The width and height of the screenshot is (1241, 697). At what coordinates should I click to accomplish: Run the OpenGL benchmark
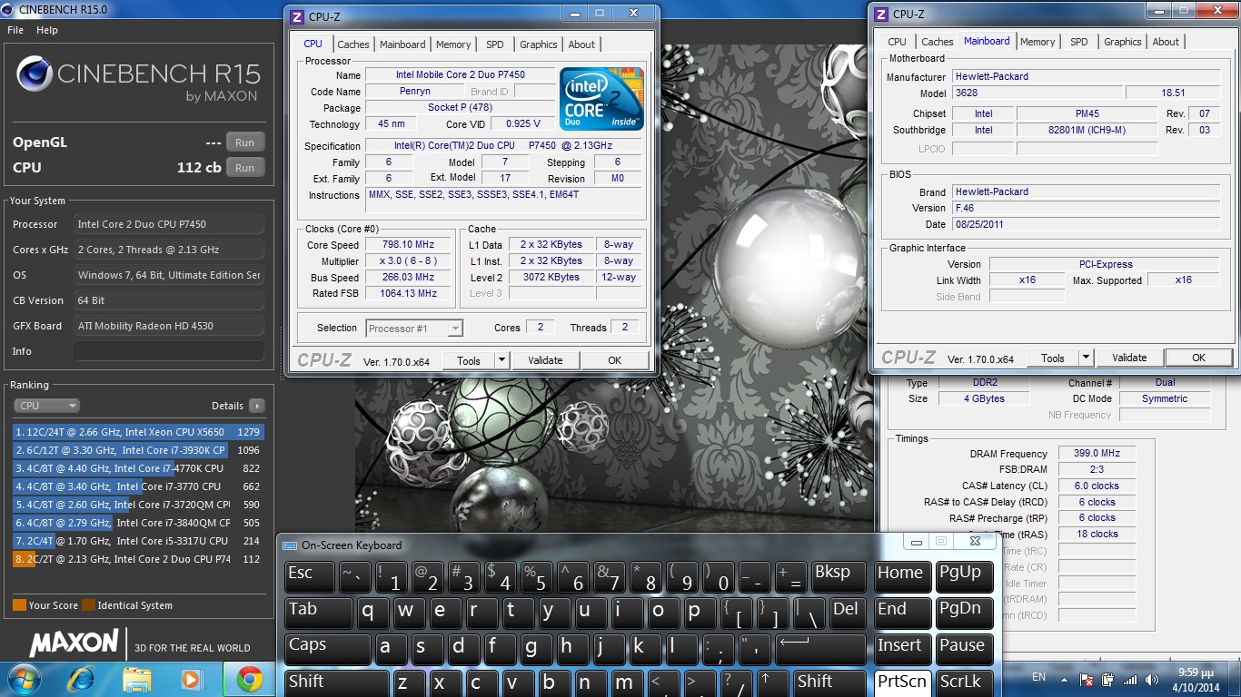pos(244,142)
